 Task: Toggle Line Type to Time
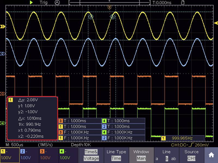click(x=116, y=155)
